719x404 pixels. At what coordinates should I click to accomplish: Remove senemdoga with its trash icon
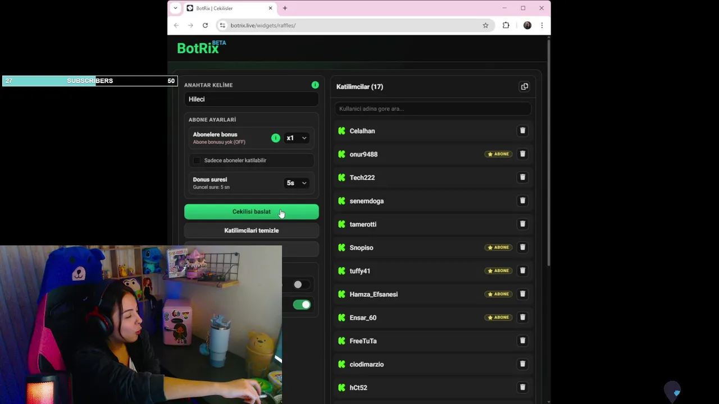(522, 200)
